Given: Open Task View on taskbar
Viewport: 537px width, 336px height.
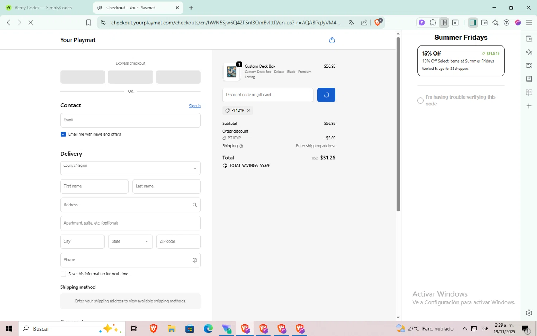Looking at the screenshot, I should [134, 328].
